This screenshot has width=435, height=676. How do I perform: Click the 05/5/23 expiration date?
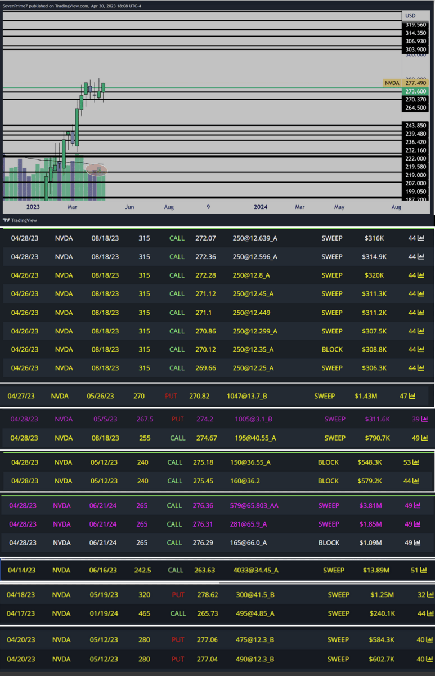pyautogui.click(x=106, y=419)
